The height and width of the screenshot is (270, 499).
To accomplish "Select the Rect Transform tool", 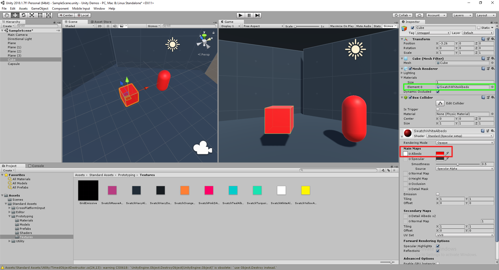I will 40,15.
